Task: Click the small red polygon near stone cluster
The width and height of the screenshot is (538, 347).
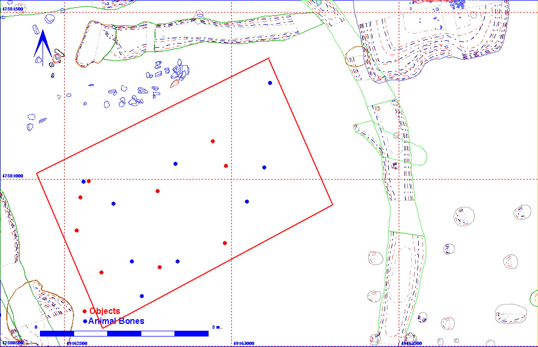Action: [174, 83]
